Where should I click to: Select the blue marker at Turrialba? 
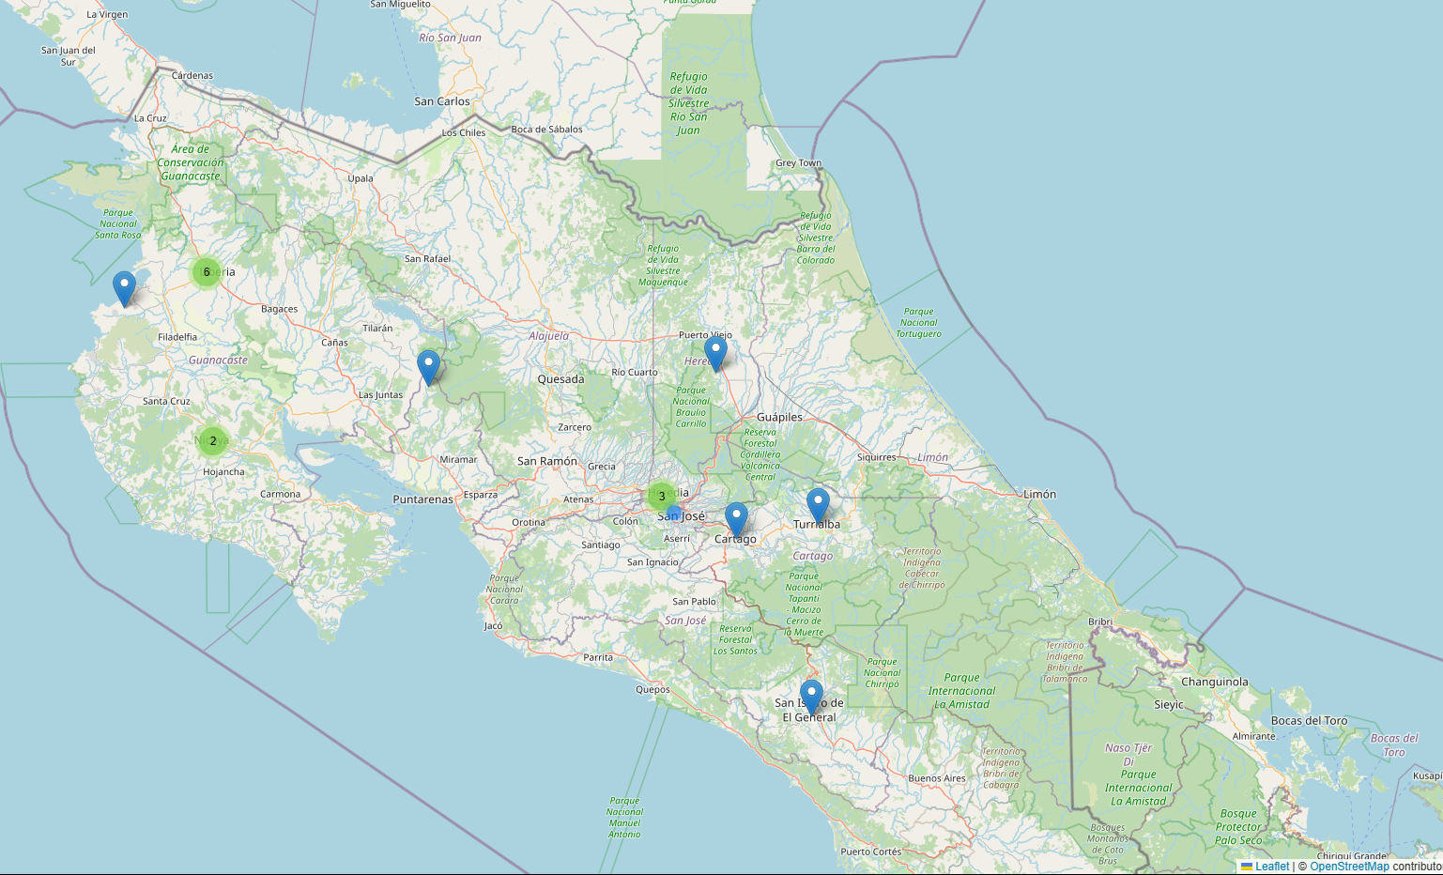(818, 505)
